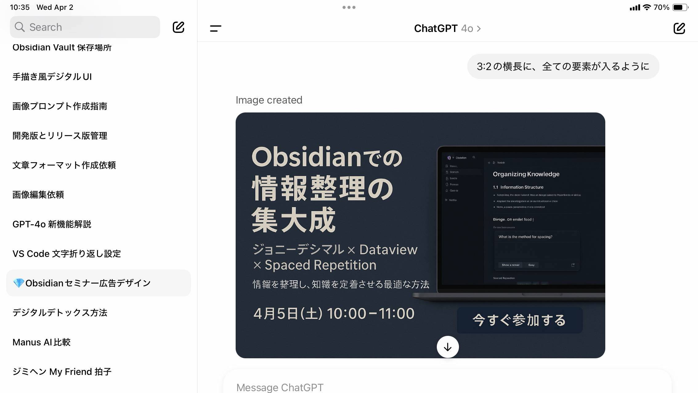Open chat '画像プロンプト作成指南'
The width and height of the screenshot is (698, 393).
tap(60, 106)
